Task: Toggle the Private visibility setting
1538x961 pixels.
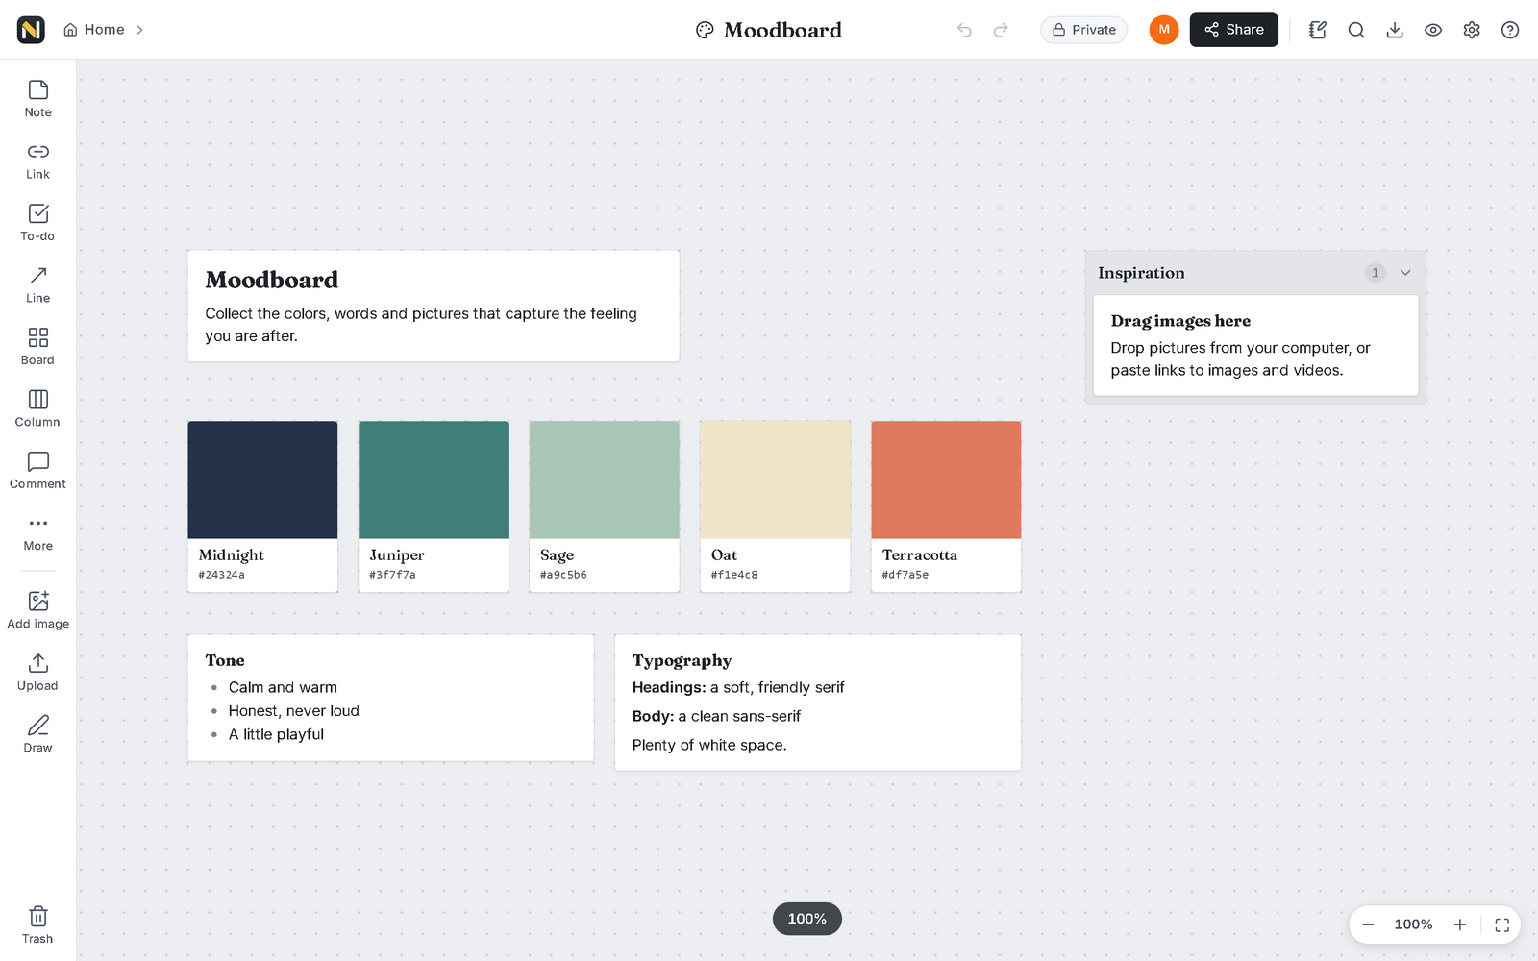Action: (1084, 30)
